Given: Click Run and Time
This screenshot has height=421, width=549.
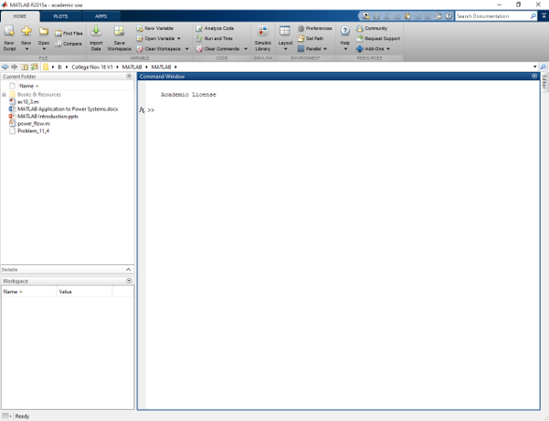Looking at the screenshot, I should point(214,38).
